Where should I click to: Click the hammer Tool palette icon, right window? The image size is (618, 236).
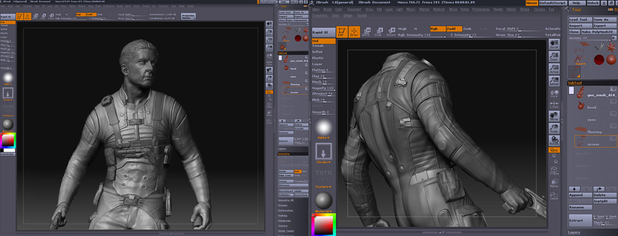(567, 10)
